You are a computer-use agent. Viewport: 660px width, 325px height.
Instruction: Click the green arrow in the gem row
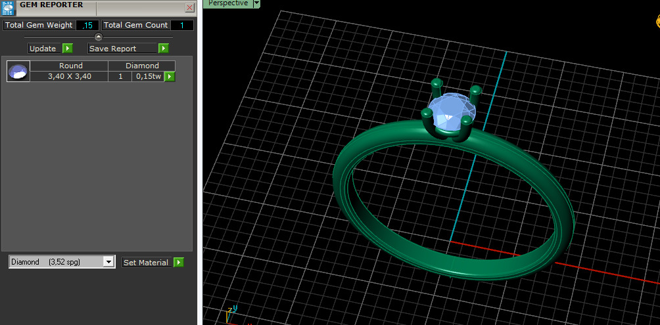[170, 77]
